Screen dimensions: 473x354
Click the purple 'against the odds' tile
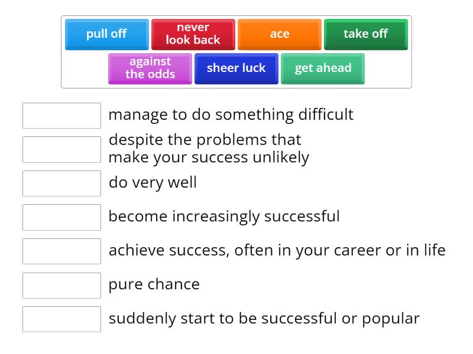click(150, 68)
